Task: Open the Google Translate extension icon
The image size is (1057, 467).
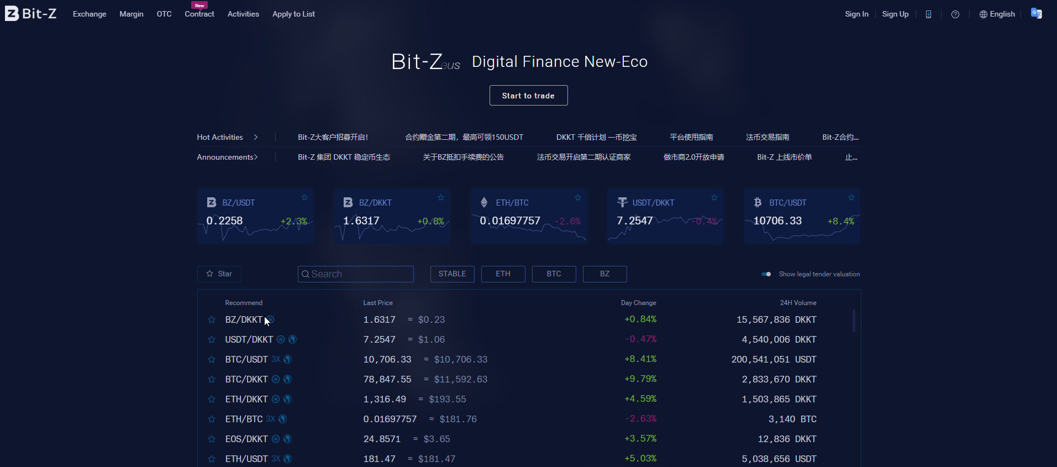Action: point(1037,13)
